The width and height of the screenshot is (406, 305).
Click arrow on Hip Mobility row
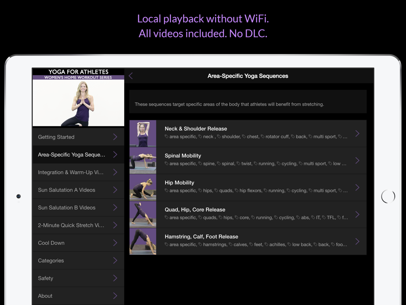tap(357, 187)
